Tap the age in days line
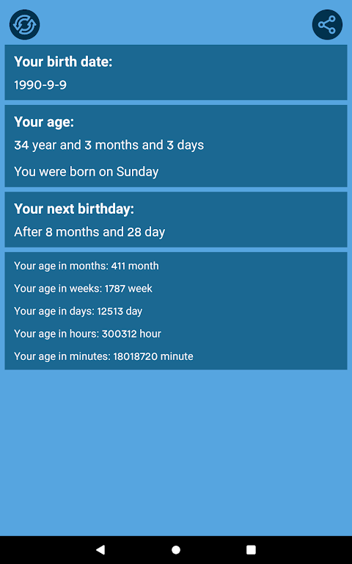Viewport: 352px width, 564px height. (78, 311)
